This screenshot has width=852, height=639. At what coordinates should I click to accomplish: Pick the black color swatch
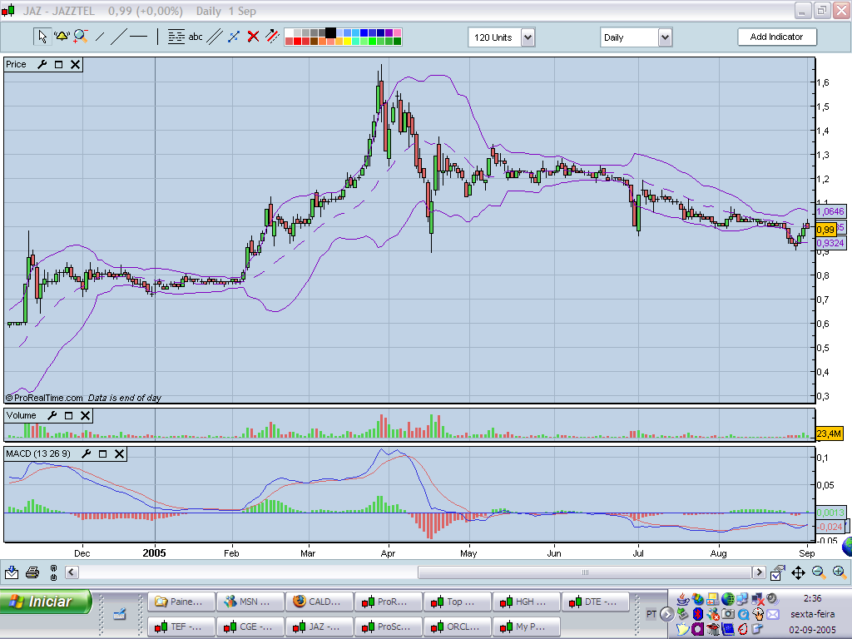coord(330,33)
